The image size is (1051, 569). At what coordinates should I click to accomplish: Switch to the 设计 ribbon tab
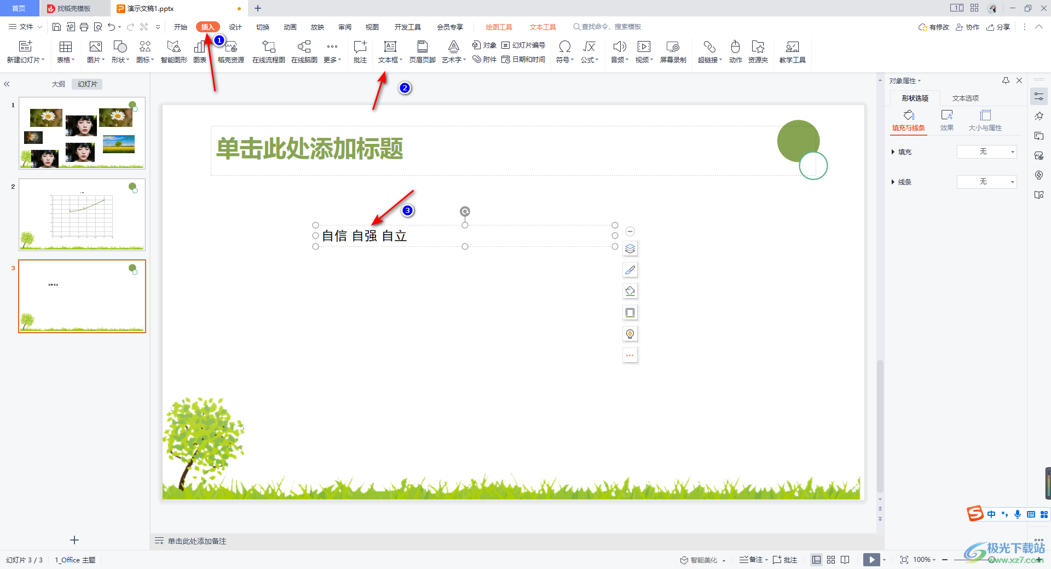point(235,27)
